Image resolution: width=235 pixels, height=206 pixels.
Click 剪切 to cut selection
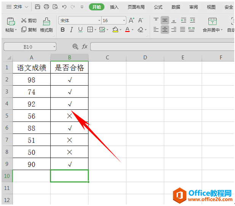click(29, 21)
